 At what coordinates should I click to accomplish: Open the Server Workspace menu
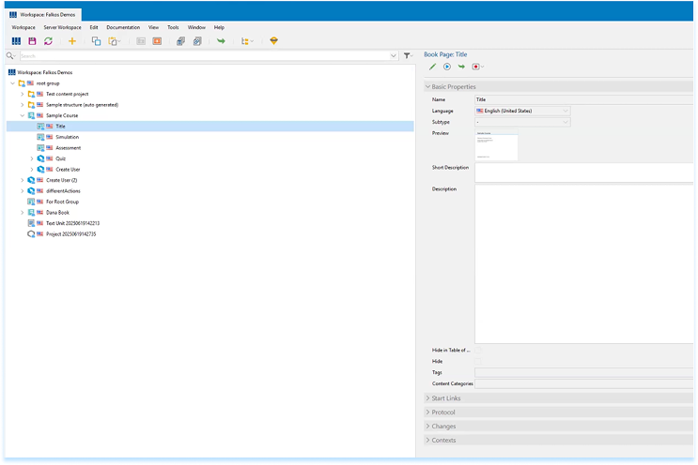62,27
